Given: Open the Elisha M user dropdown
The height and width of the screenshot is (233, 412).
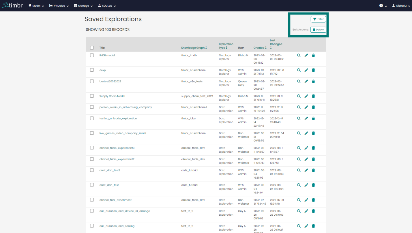Looking at the screenshot, I should tap(401, 5).
